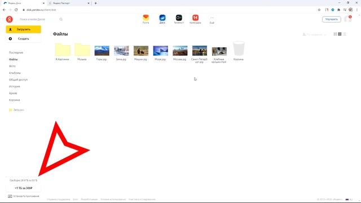Open Альбомы in the sidebar
The height and width of the screenshot is (203, 361).
pos(15,73)
